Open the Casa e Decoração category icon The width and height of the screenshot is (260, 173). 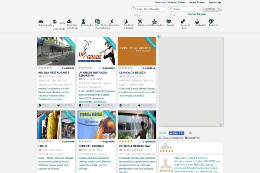pos(55,22)
